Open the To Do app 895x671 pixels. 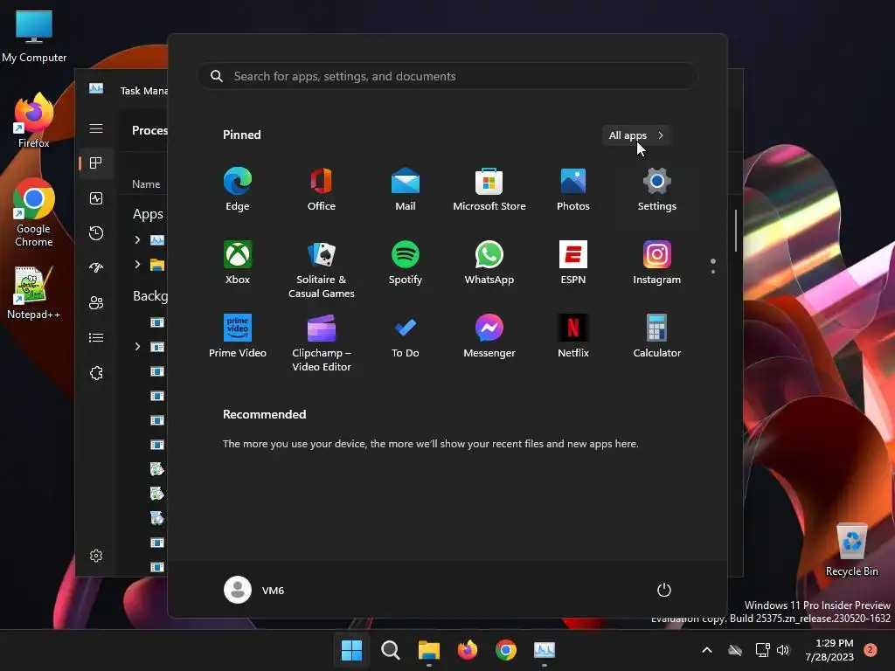pos(406,336)
